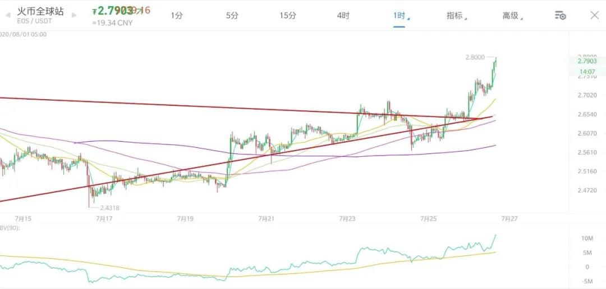Switch to the 5分 timeframe

(x=232, y=16)
